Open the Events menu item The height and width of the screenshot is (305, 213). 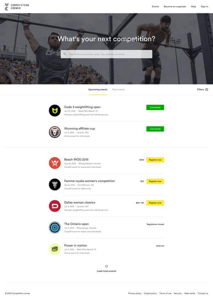pyautogui.click(x=155, y=6)
